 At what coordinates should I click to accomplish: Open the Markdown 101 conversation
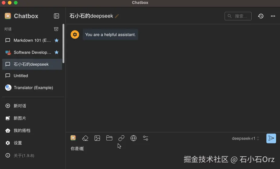coord(32,40)
